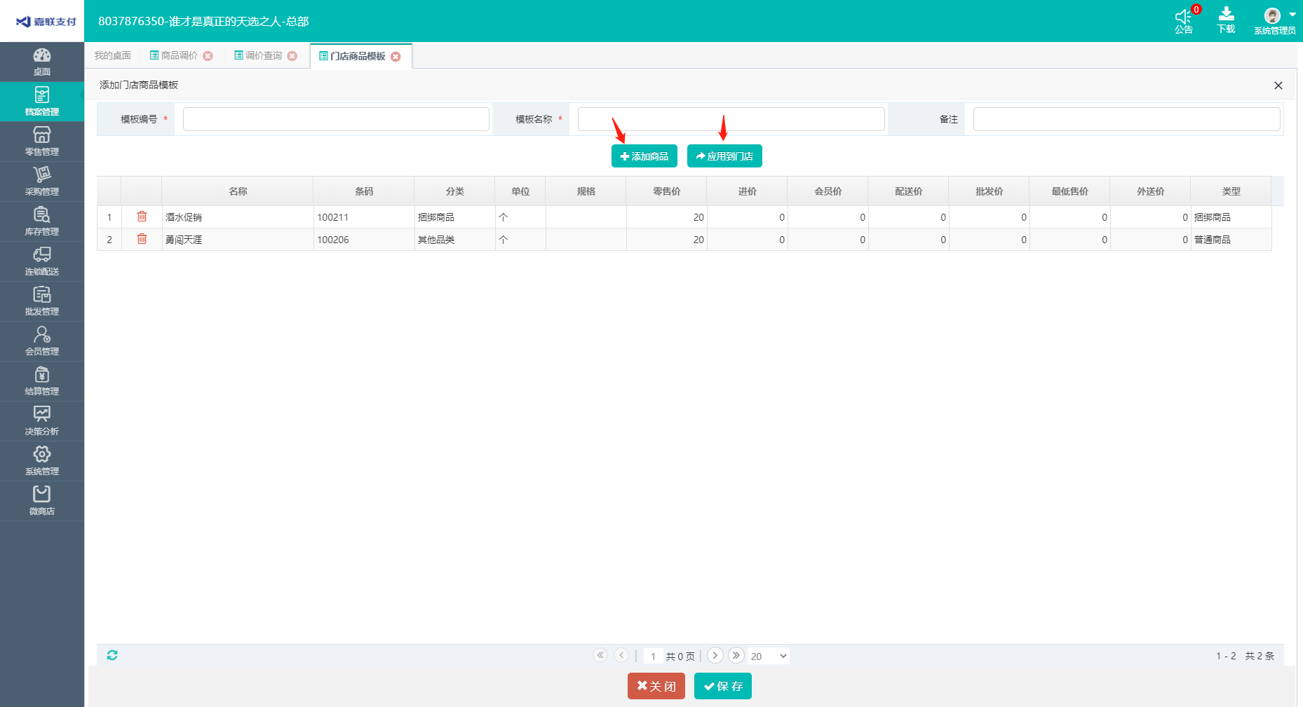Viewport: 1303px width, 707px height.
Task: Go to last page of table
Action: [x=736, y=655]
